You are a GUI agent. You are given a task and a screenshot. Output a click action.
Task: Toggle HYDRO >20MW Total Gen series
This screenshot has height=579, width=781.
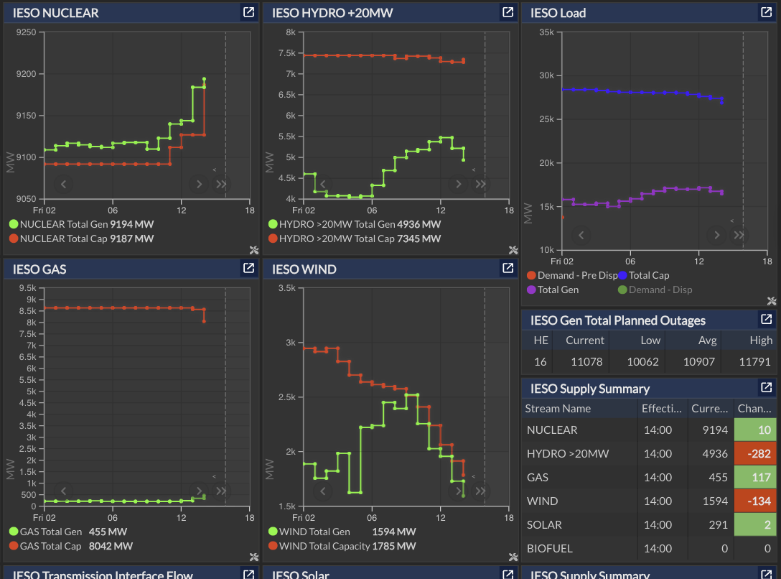[355, 224]
